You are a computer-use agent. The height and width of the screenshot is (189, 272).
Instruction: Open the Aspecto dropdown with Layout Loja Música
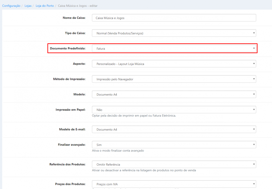tap(174, 64)
